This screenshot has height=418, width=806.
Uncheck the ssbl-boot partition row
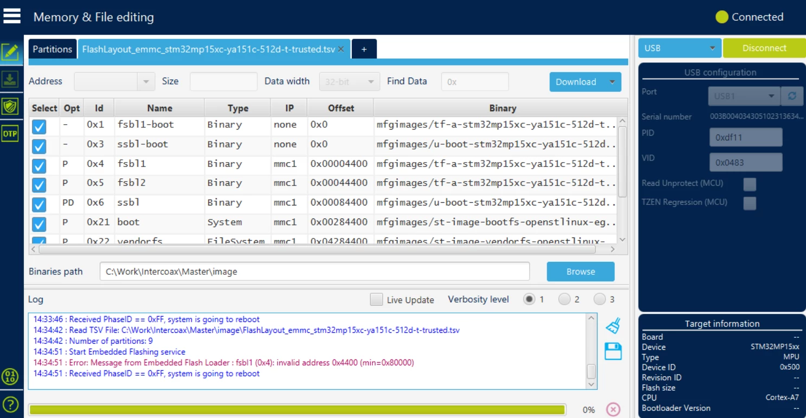pyautogui.click(x=39, y=146)
